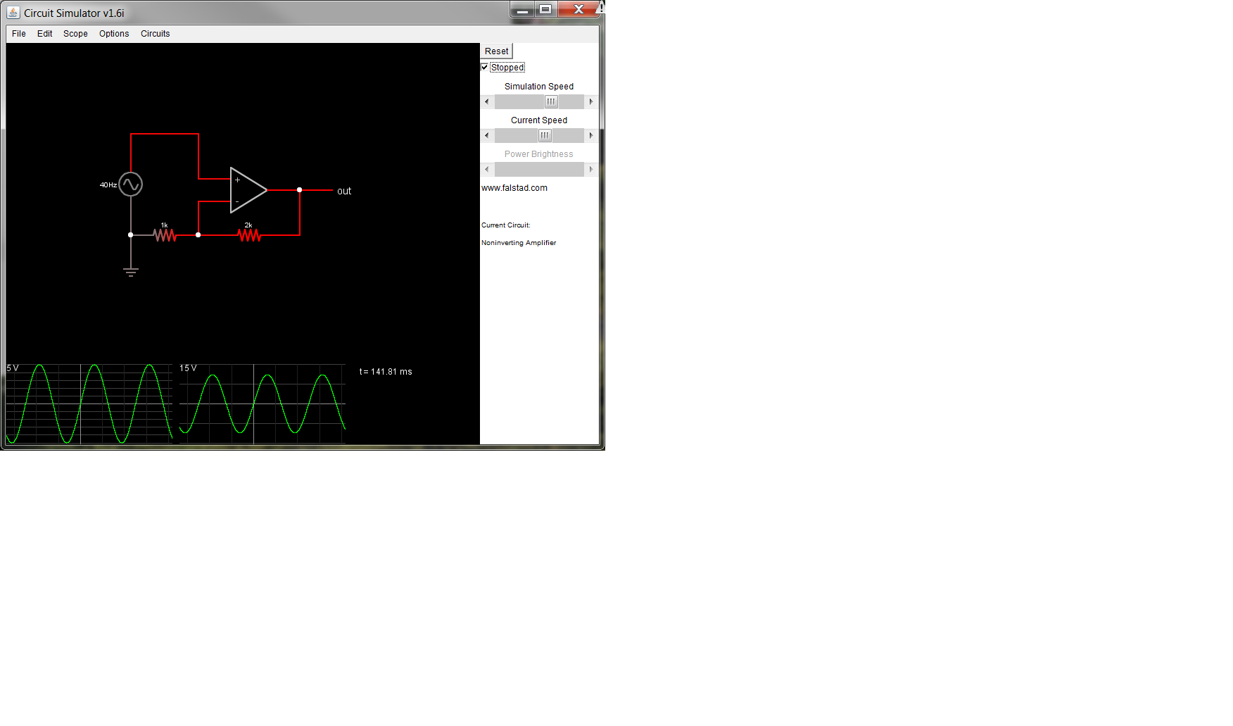
Task: Click right arrow of Current Speed scrollbar
Action: (591, 135)
